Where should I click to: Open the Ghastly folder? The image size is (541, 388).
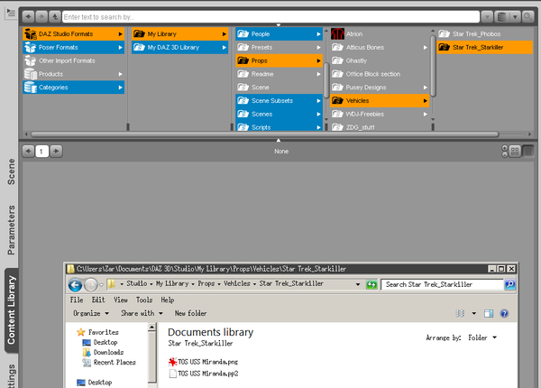(380, 60)
